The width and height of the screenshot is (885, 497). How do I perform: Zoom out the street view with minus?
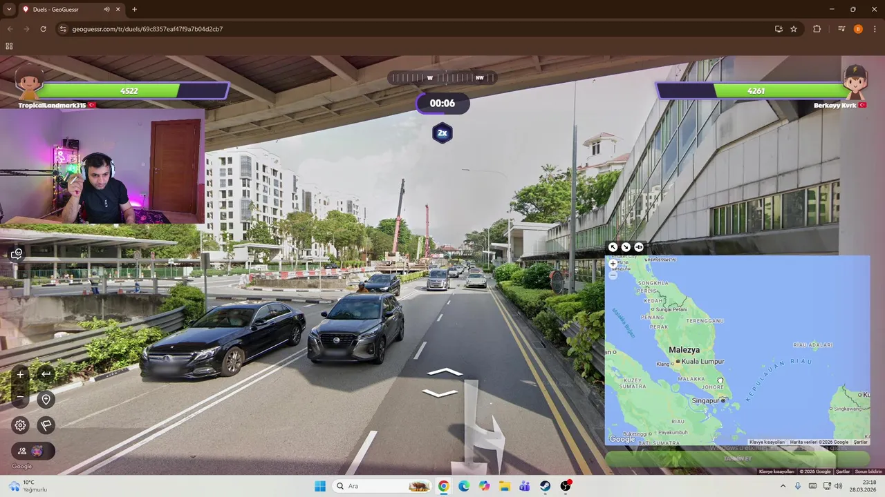click(x=20, y=397)
